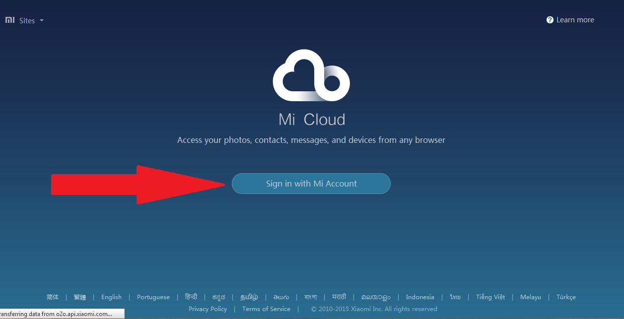Click the Learn more question mark icon
Viewport: 624px width, 319px height.
pyautogui.click(x=550, y=20)
